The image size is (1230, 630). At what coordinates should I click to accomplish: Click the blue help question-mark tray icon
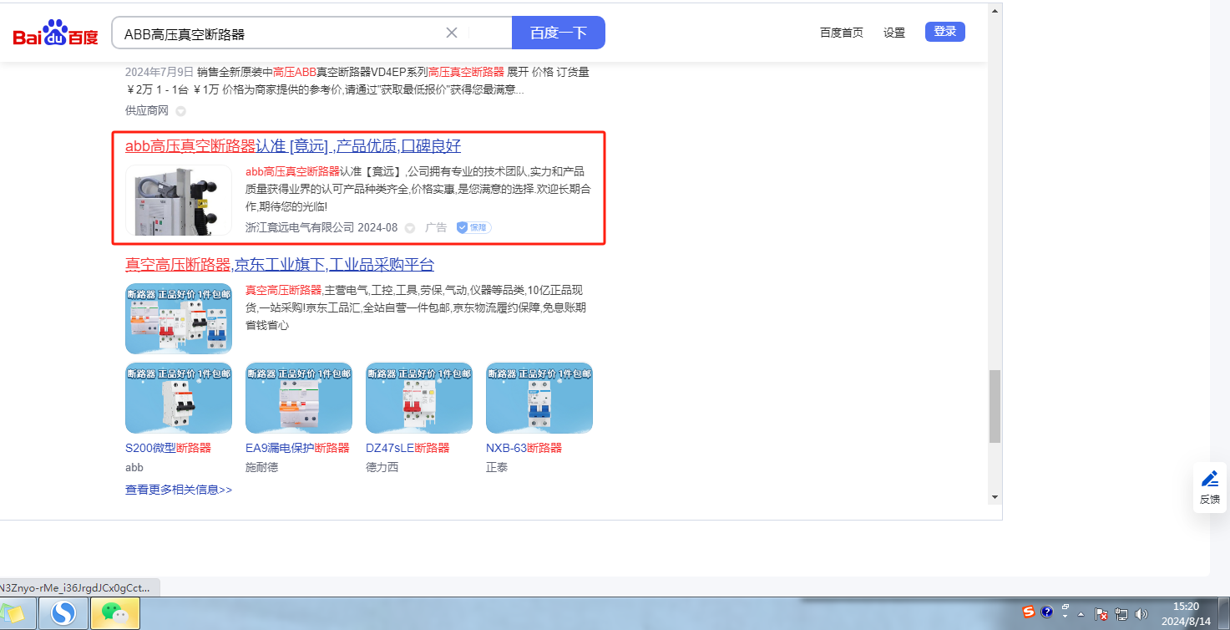click(1046, 612)
